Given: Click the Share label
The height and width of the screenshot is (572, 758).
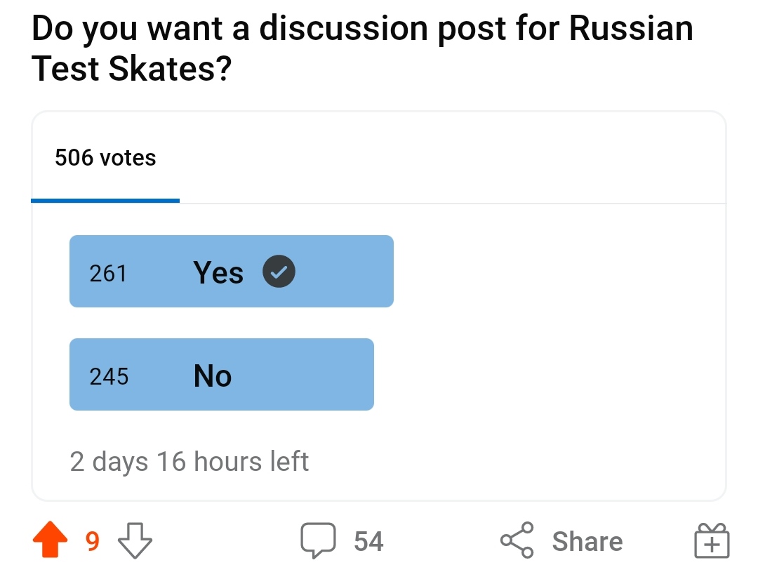Looking at the screenshot, I should point(587,542).
